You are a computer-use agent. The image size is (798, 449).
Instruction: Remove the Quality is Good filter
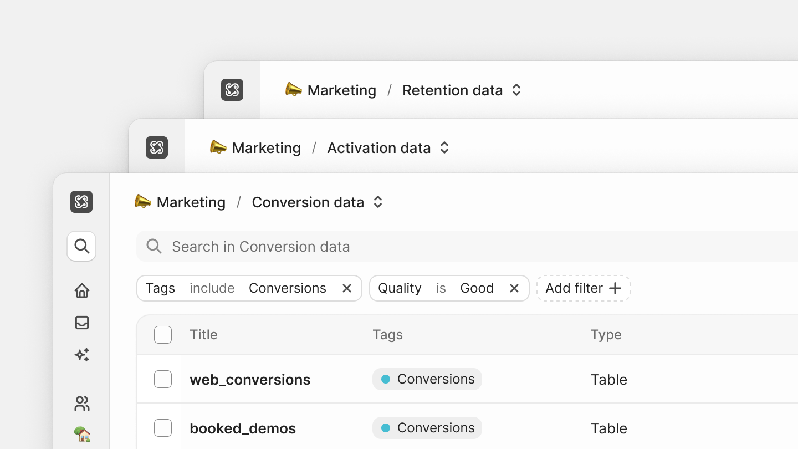pos(514,288)
